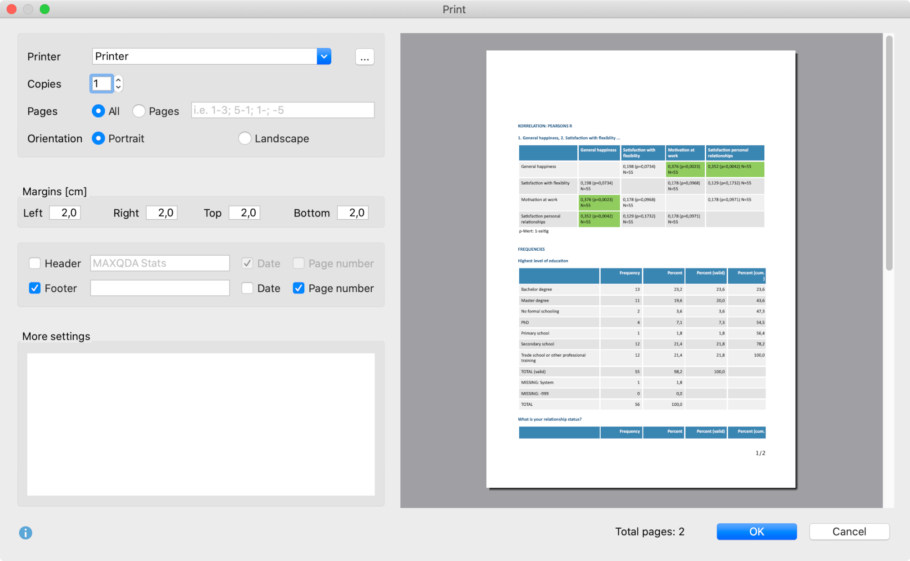Viewport: 910px width, 561px height.
Task: Click the stepper down arrow beside Copies
Action: coord(118,87)
